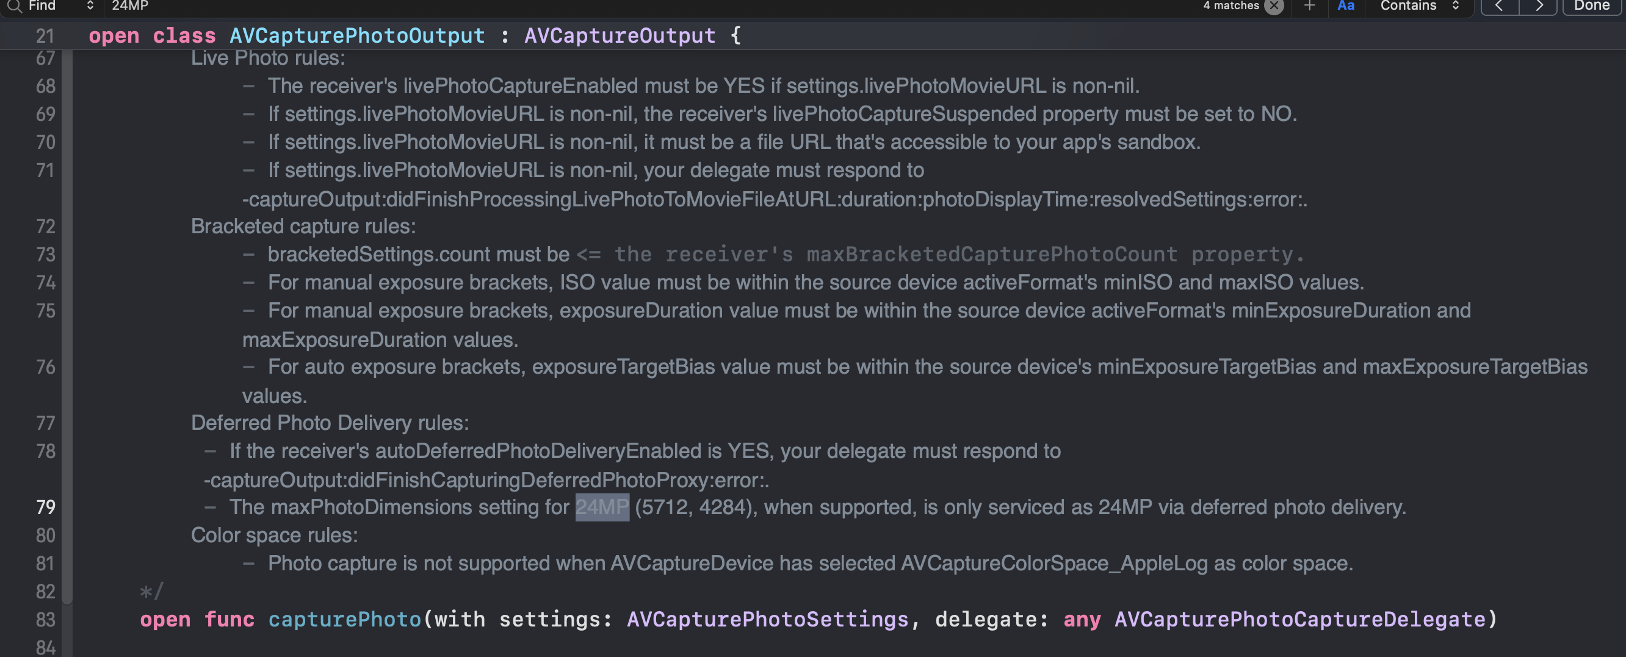Viewport: 1626px width, 657px height.
Task: Toggle the Aa match case option
Action: (x=1346, y=6)
